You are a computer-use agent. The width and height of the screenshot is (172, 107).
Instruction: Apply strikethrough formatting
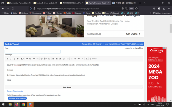[x=18, y=59]
